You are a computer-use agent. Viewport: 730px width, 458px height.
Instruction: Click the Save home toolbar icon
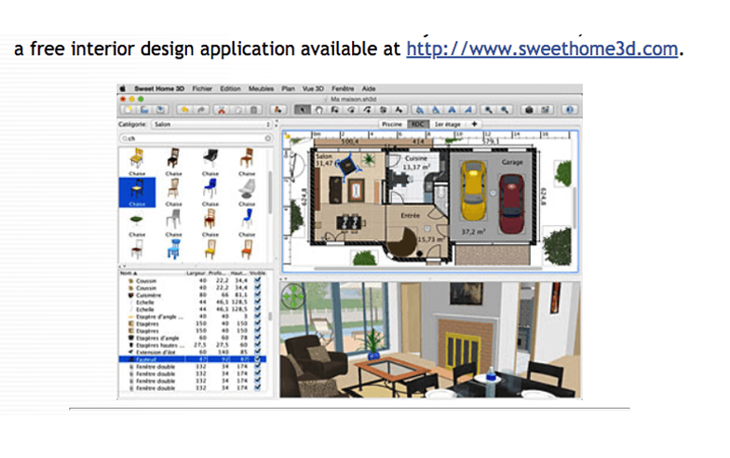[160, 110]
